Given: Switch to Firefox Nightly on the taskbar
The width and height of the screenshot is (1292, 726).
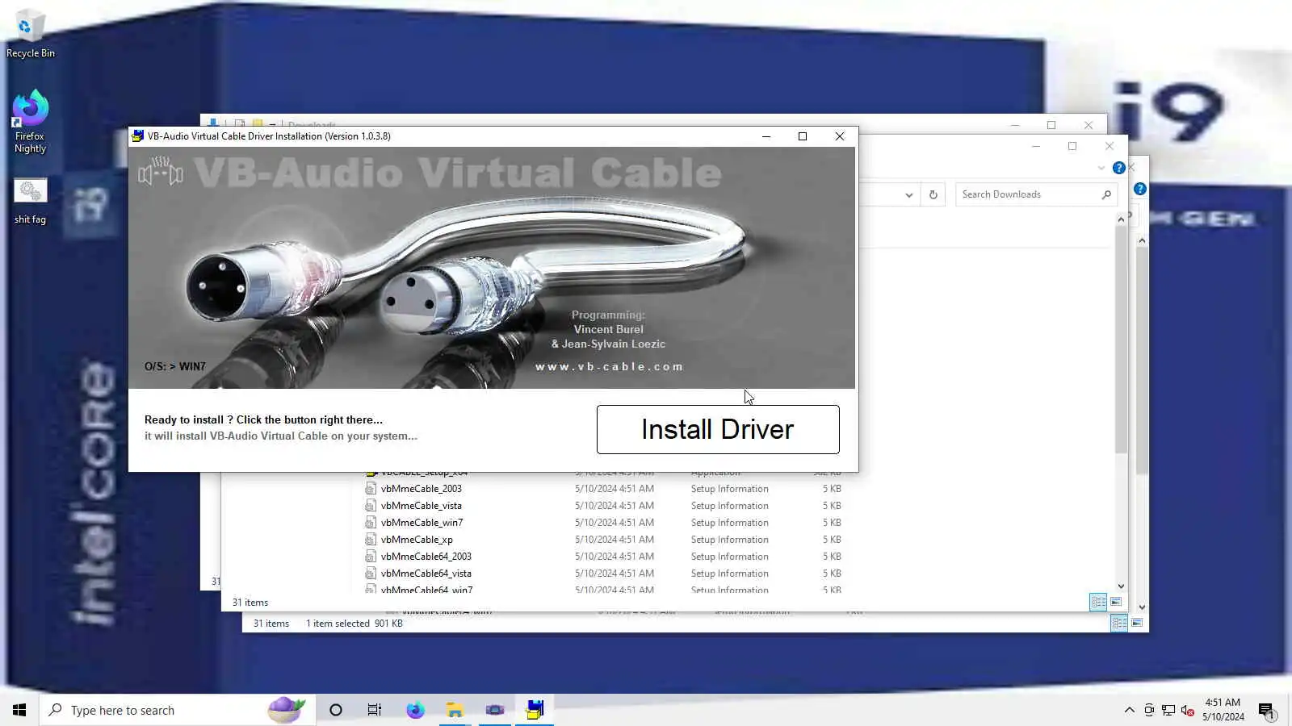Looking at the screenshot, I should pos(415,710).
